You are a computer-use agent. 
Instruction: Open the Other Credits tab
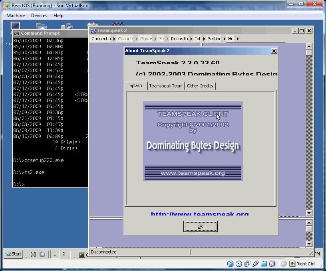200,86
